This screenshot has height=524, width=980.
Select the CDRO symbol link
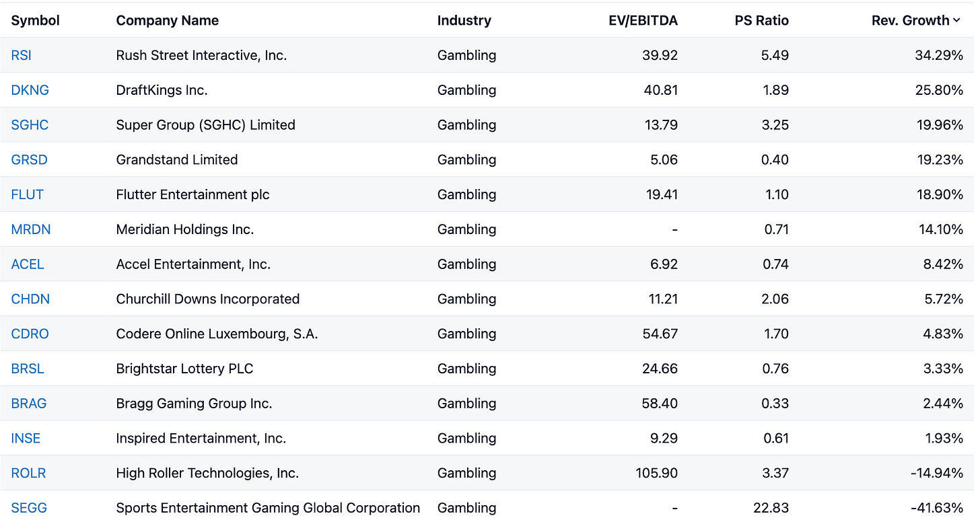click(x=30, y=334)
